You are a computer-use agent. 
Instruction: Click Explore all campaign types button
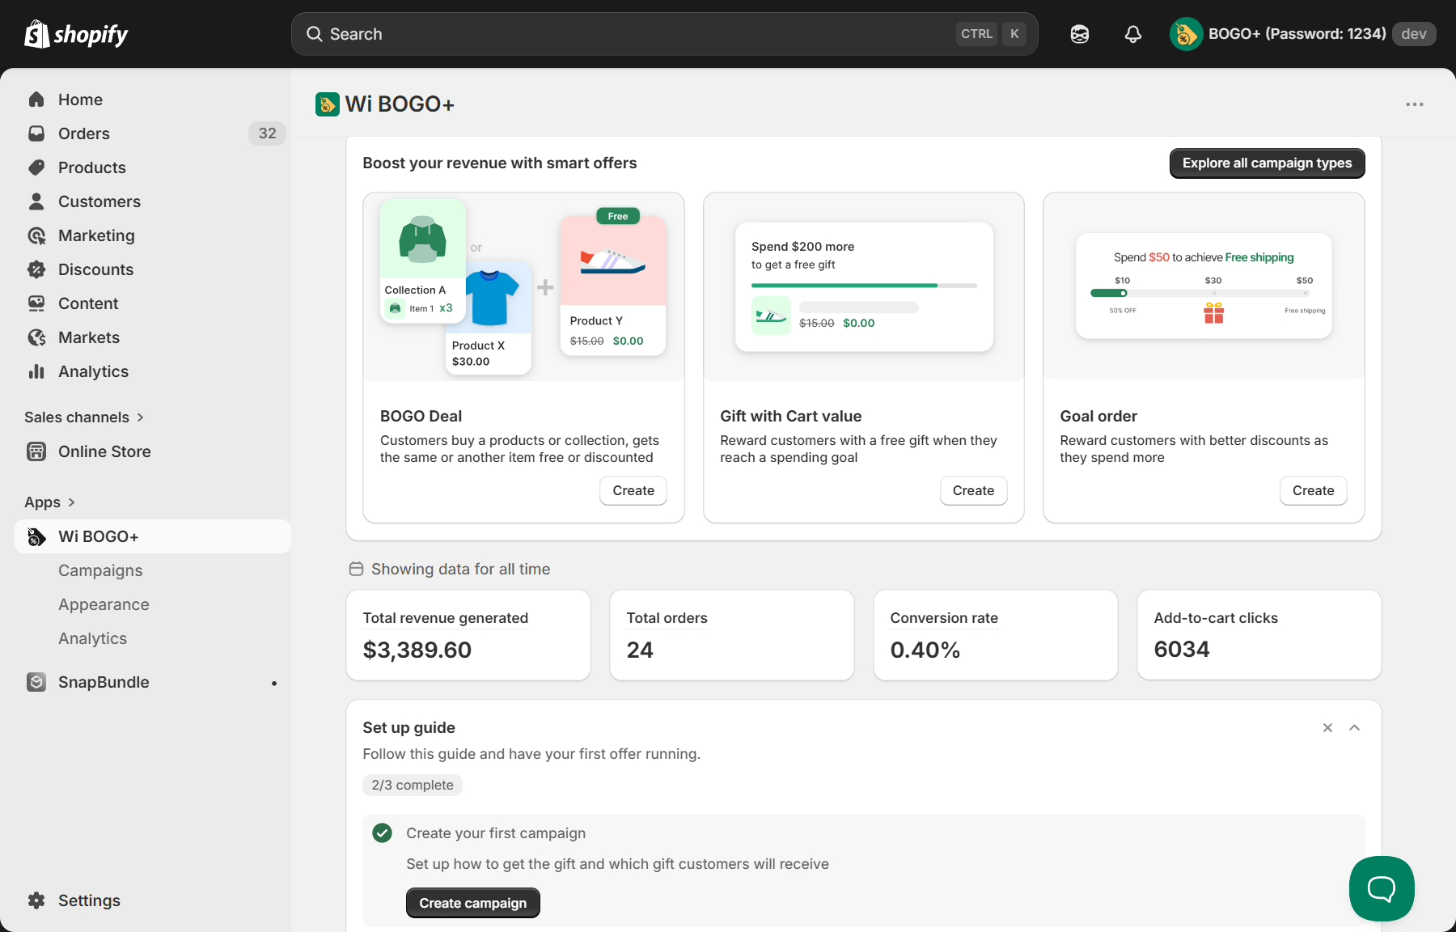pyautogui.click(x=1267, y=163)
